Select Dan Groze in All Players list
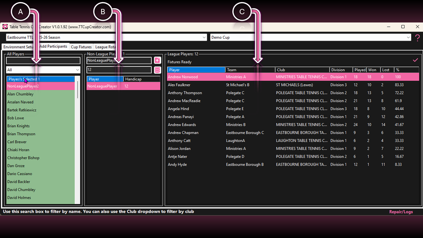 (x=41, y=166)
